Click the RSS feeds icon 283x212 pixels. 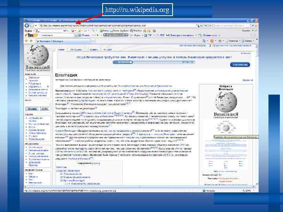pos(212,41)
